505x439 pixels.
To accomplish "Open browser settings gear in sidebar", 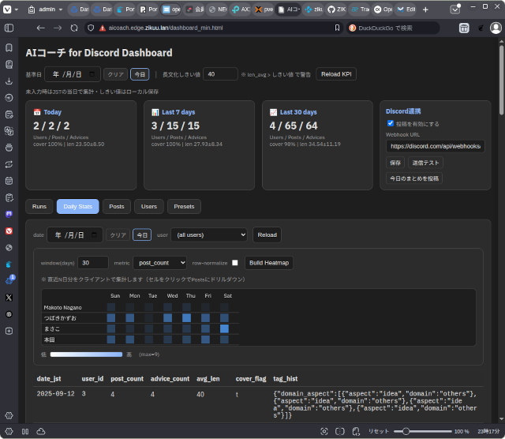I will point(9,415).
